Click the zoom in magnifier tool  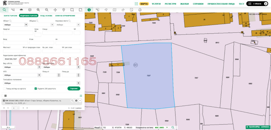tap(38, 10)
